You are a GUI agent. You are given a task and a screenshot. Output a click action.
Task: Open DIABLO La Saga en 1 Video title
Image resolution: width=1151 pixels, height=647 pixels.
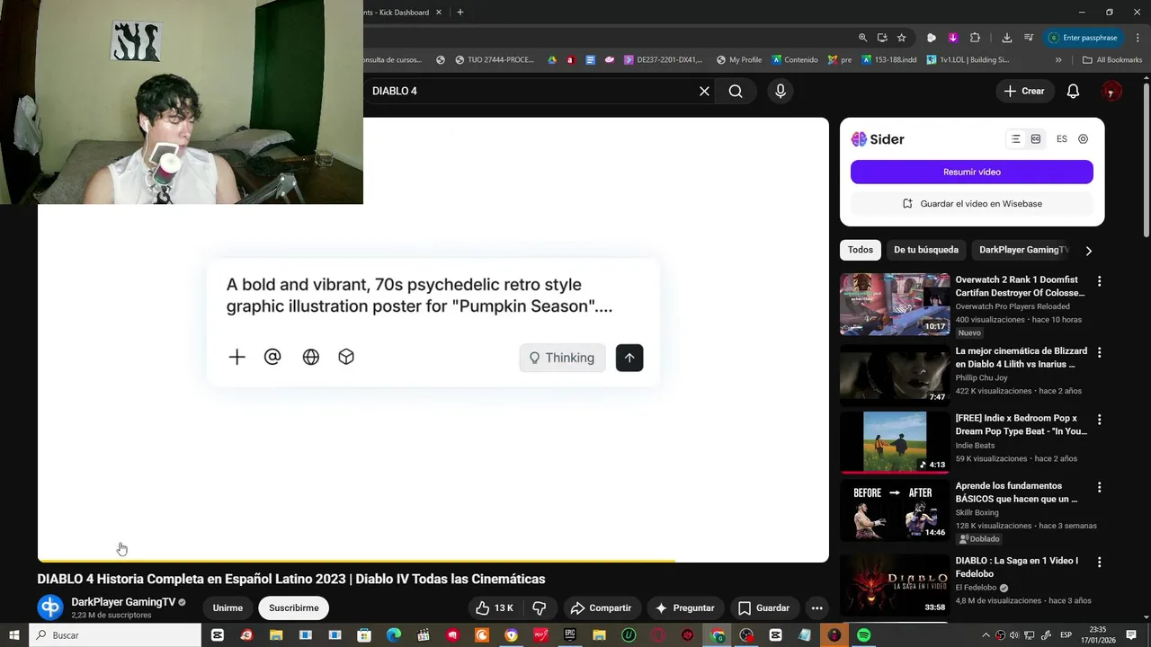[1016, 567]
